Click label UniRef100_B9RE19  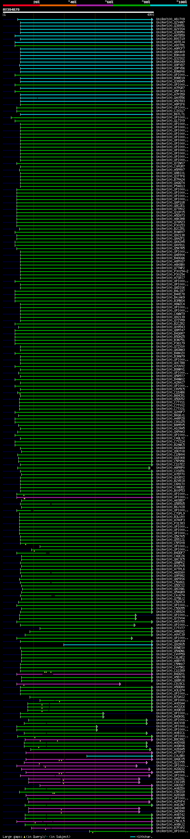(170, 78)
